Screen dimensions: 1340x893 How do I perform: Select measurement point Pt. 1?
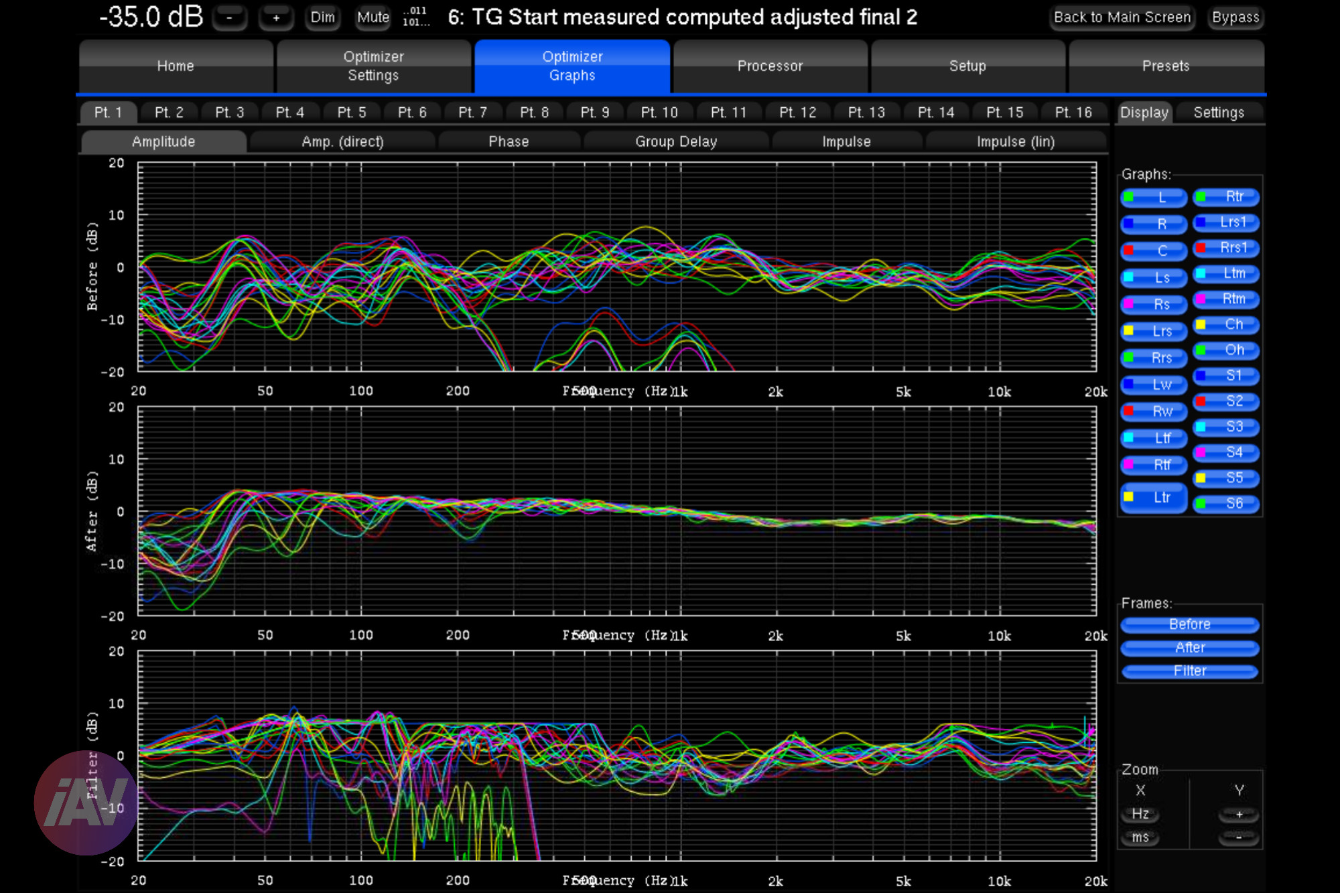108,113
